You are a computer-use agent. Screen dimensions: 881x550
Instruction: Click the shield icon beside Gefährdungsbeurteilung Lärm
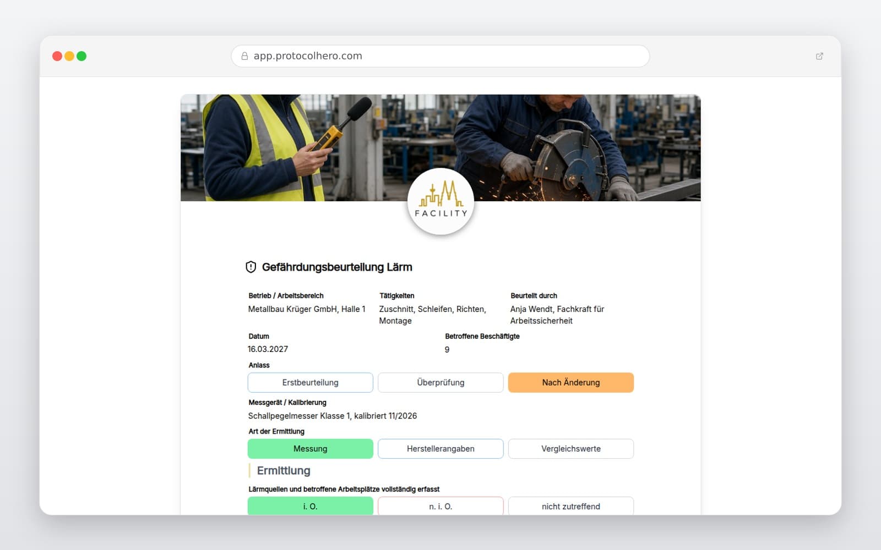pos(251,267)
